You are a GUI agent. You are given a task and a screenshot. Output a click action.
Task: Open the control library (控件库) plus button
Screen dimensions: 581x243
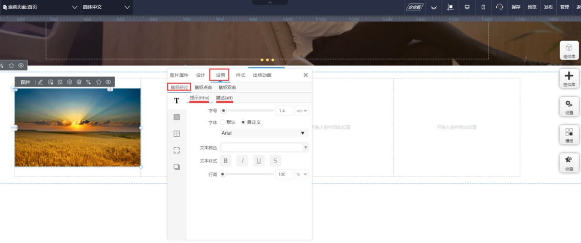tap(569, 78)
